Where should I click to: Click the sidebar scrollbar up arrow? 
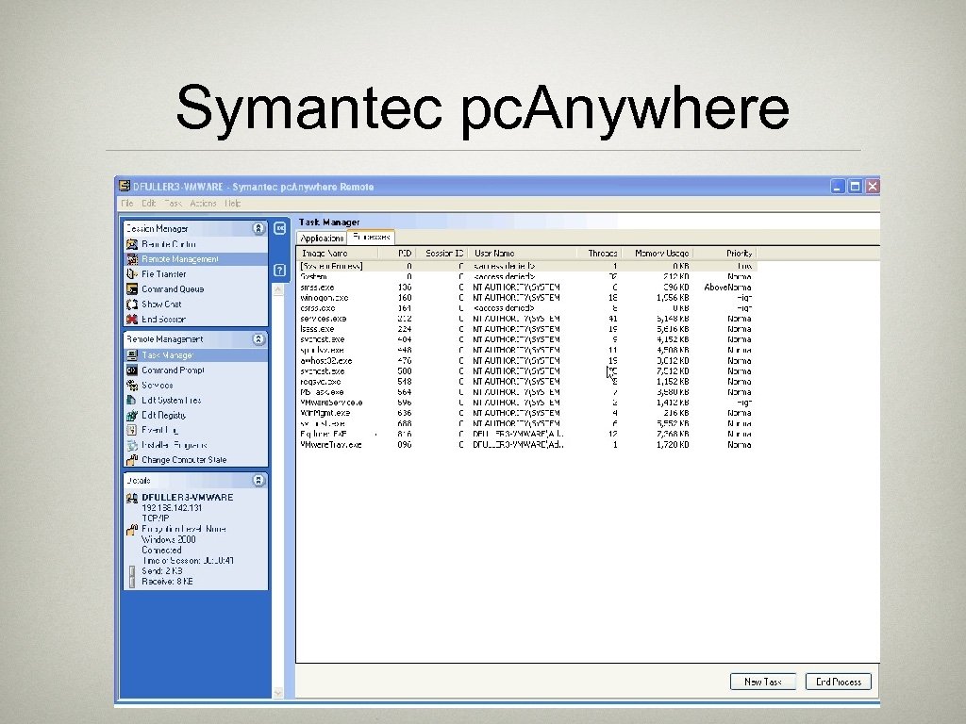pyautogui.click(x=278, y=290)
